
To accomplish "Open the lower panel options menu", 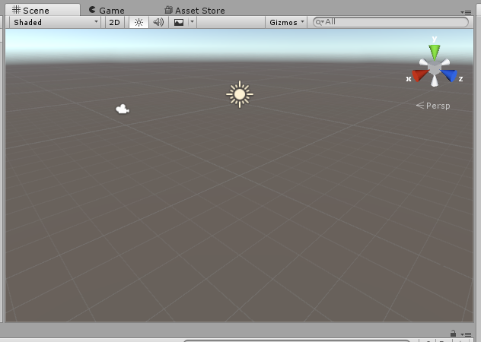I will (466, 334).
